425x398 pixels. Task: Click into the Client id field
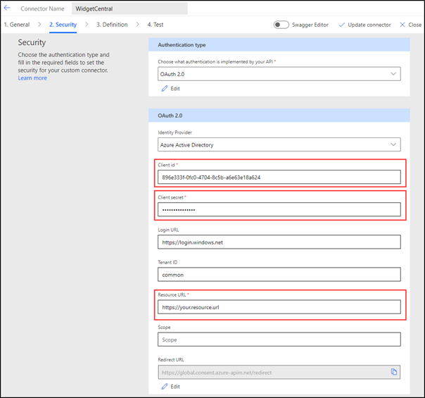tap(279, 177)
